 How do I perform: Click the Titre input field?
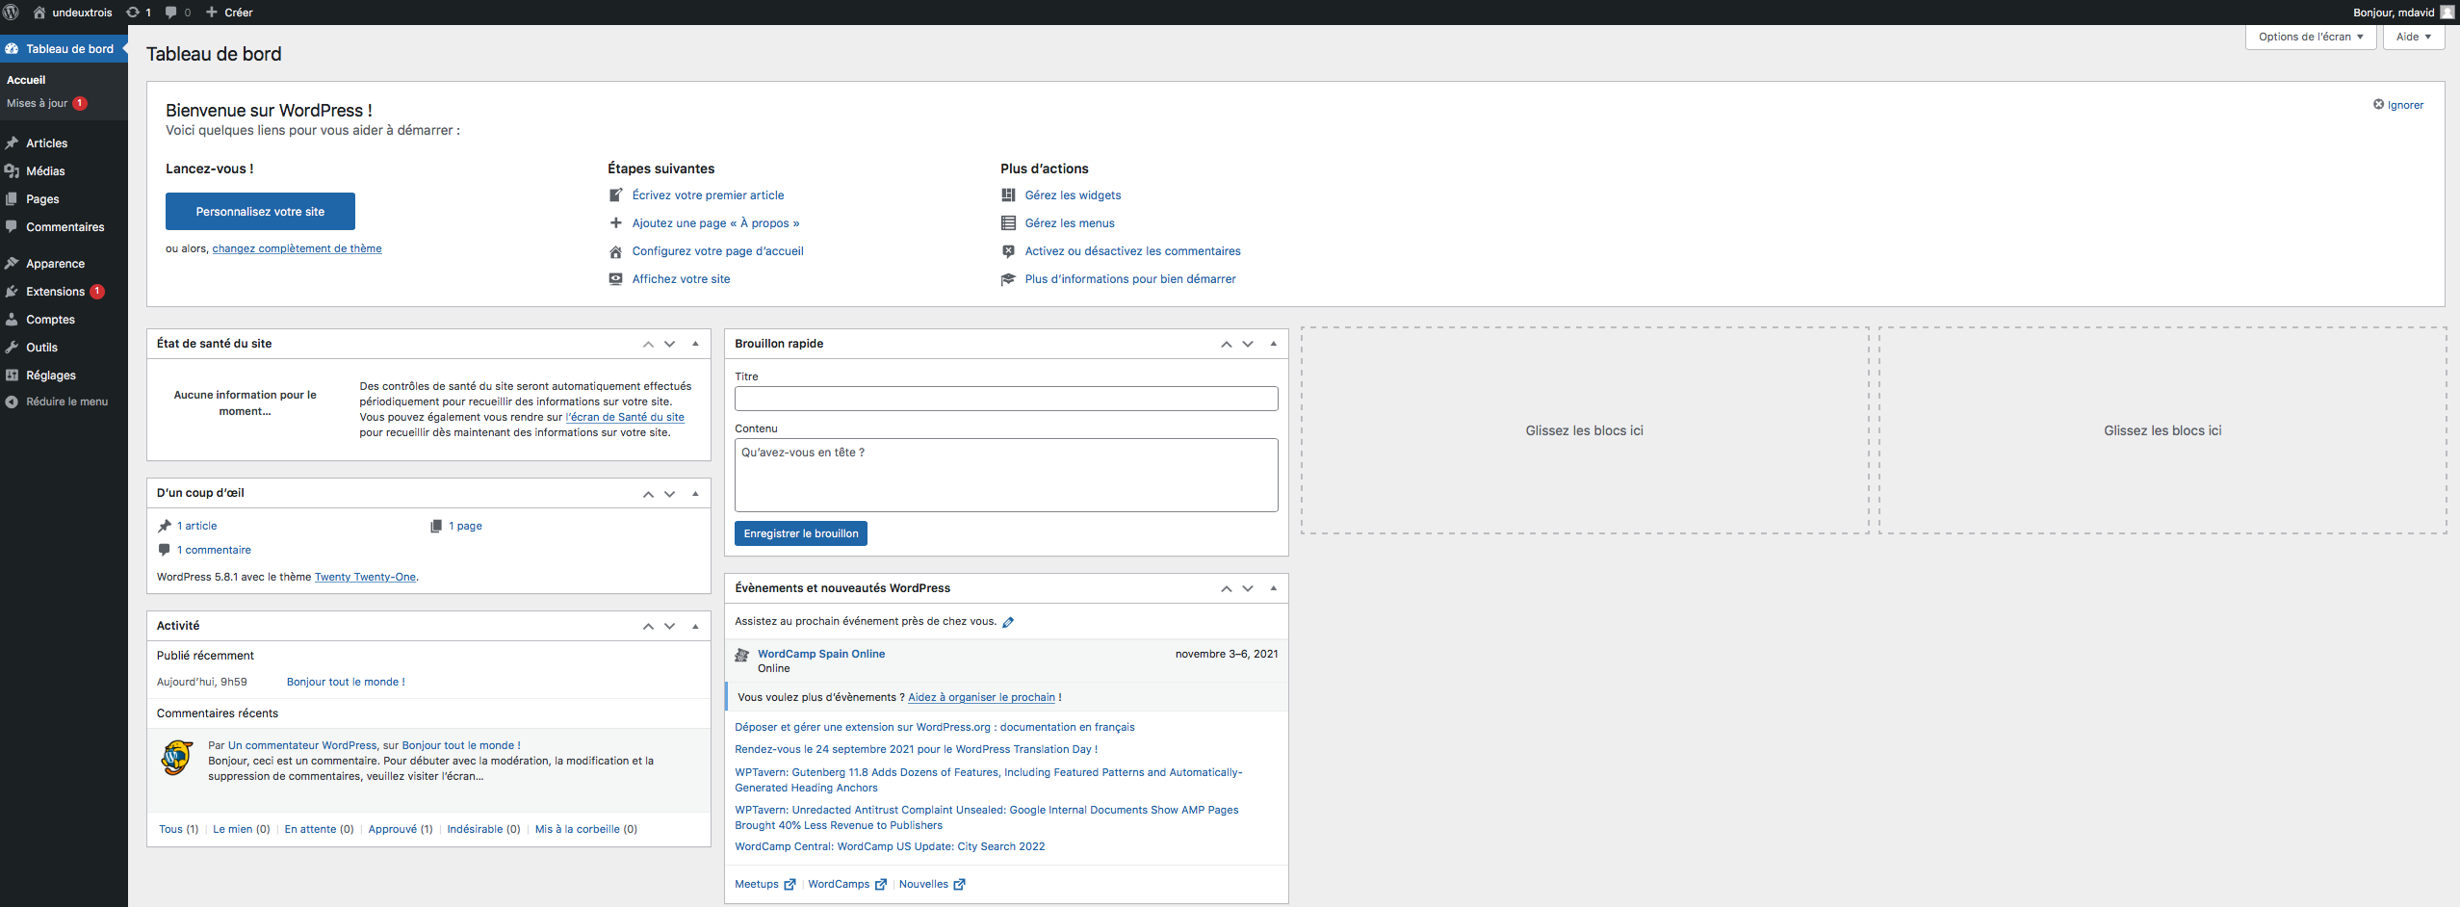point(1005,399)
